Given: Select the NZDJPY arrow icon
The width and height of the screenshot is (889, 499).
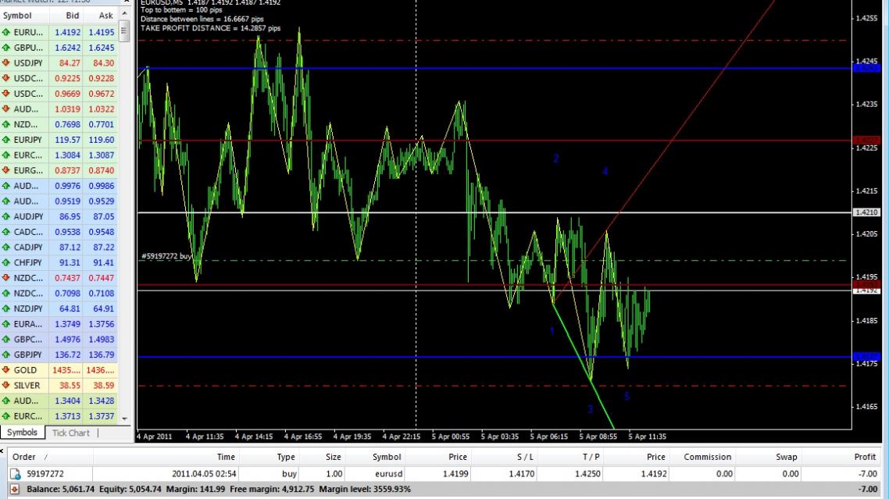Looking at the screenshot, I should pyautogui.click(x=6, y=309).
